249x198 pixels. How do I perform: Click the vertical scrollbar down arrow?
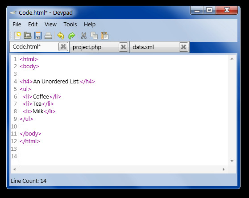point(232,161)
